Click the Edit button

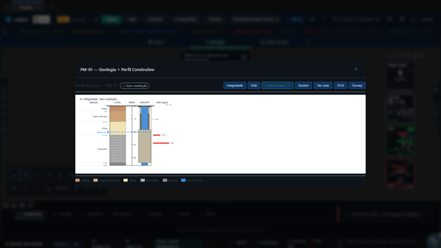[x=254, y=86]
